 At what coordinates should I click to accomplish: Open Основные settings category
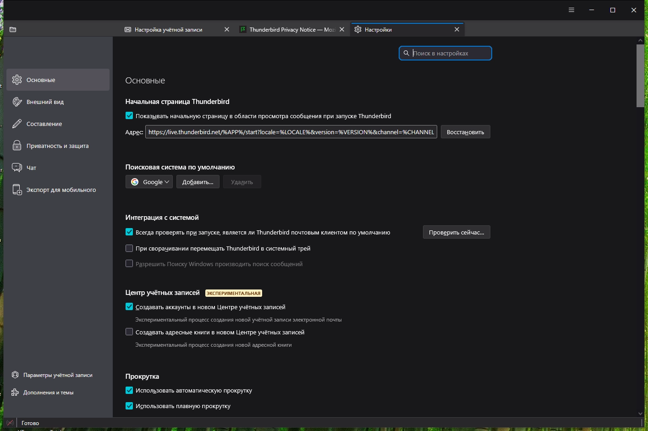[x=58, y=80]
